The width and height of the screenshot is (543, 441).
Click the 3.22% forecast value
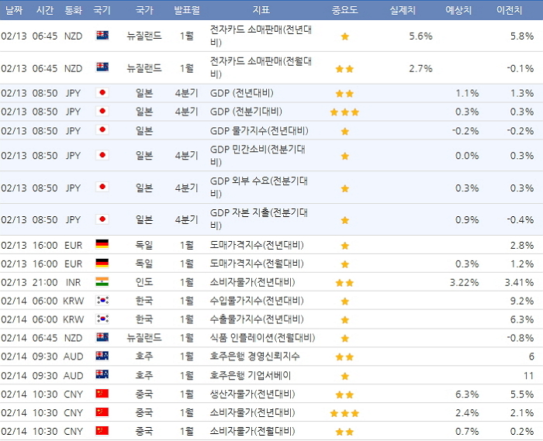[464, 283]
